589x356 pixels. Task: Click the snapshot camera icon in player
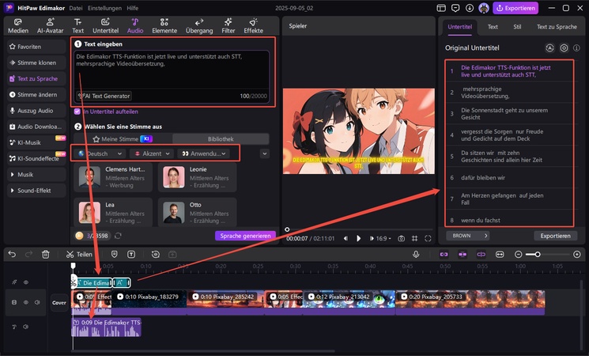pyautogui.click(x=401, y=238)
